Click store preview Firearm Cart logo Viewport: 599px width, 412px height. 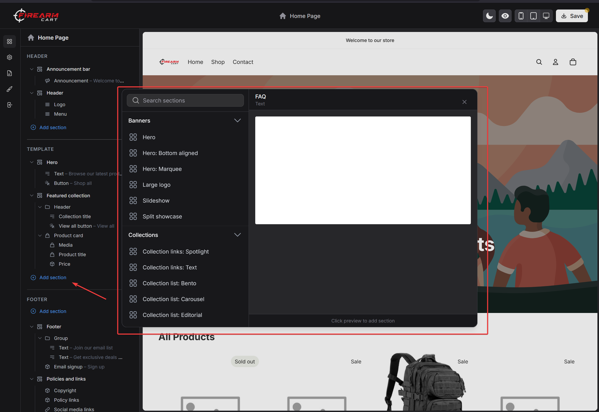click(x=169, y=62)
